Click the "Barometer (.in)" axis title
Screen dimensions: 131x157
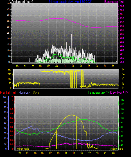[114, 2]
